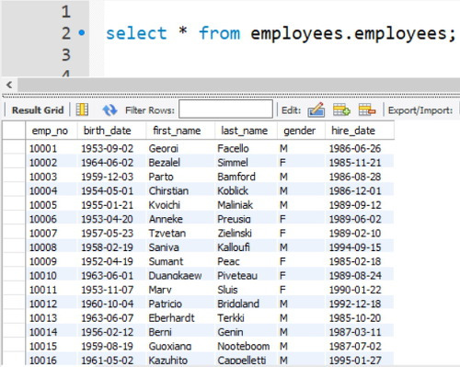Select last name 'Simmel' cell
Viewport: 460px width, 367px height.
click(x=246, y=163)
